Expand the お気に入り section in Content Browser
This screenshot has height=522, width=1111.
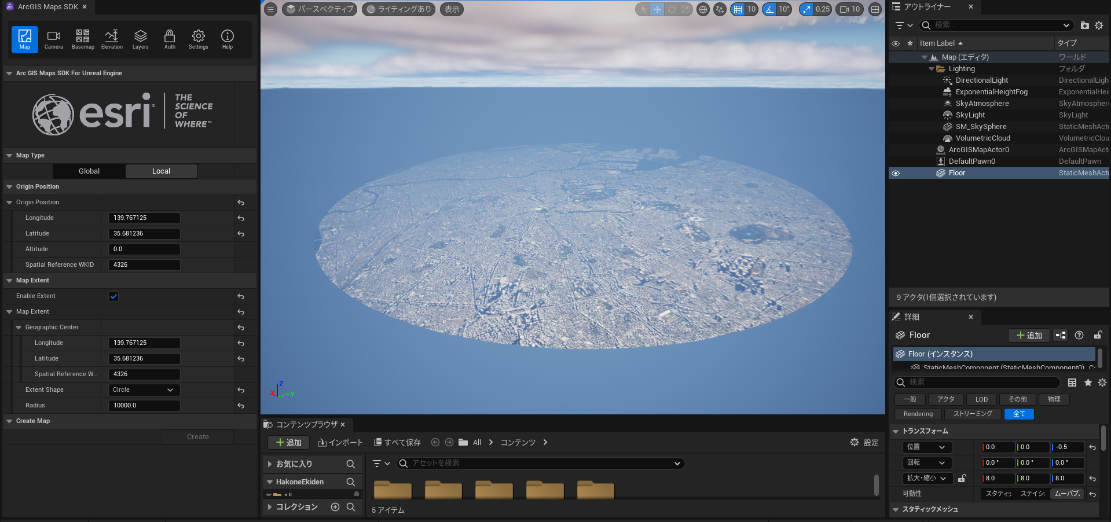coord(269,464)
